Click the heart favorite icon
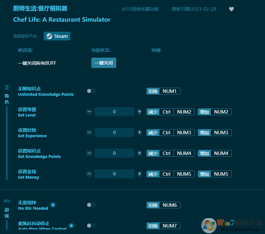Image resolution: width=265 pixels, height=234 pixels. [231, 9]
